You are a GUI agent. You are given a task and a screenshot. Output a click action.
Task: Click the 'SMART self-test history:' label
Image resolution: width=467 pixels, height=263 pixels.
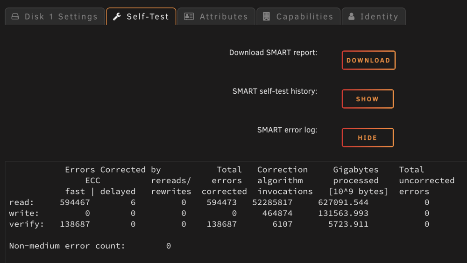275,91
